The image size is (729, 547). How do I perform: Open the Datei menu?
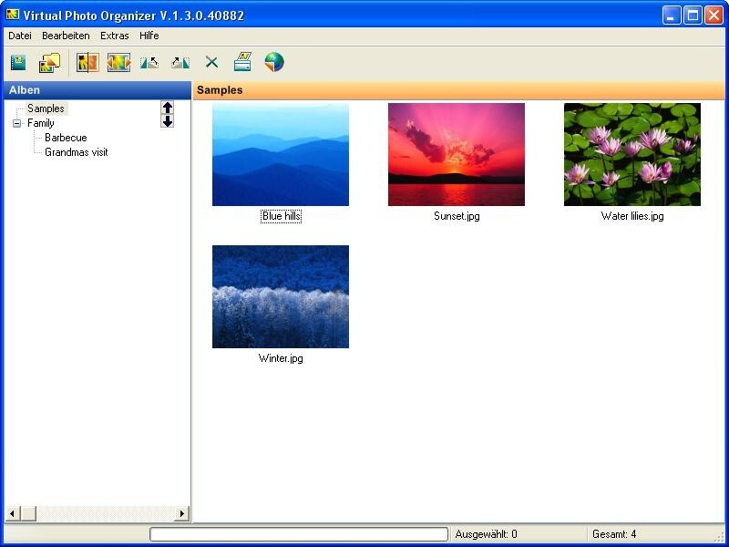click(x=19, y=36)
